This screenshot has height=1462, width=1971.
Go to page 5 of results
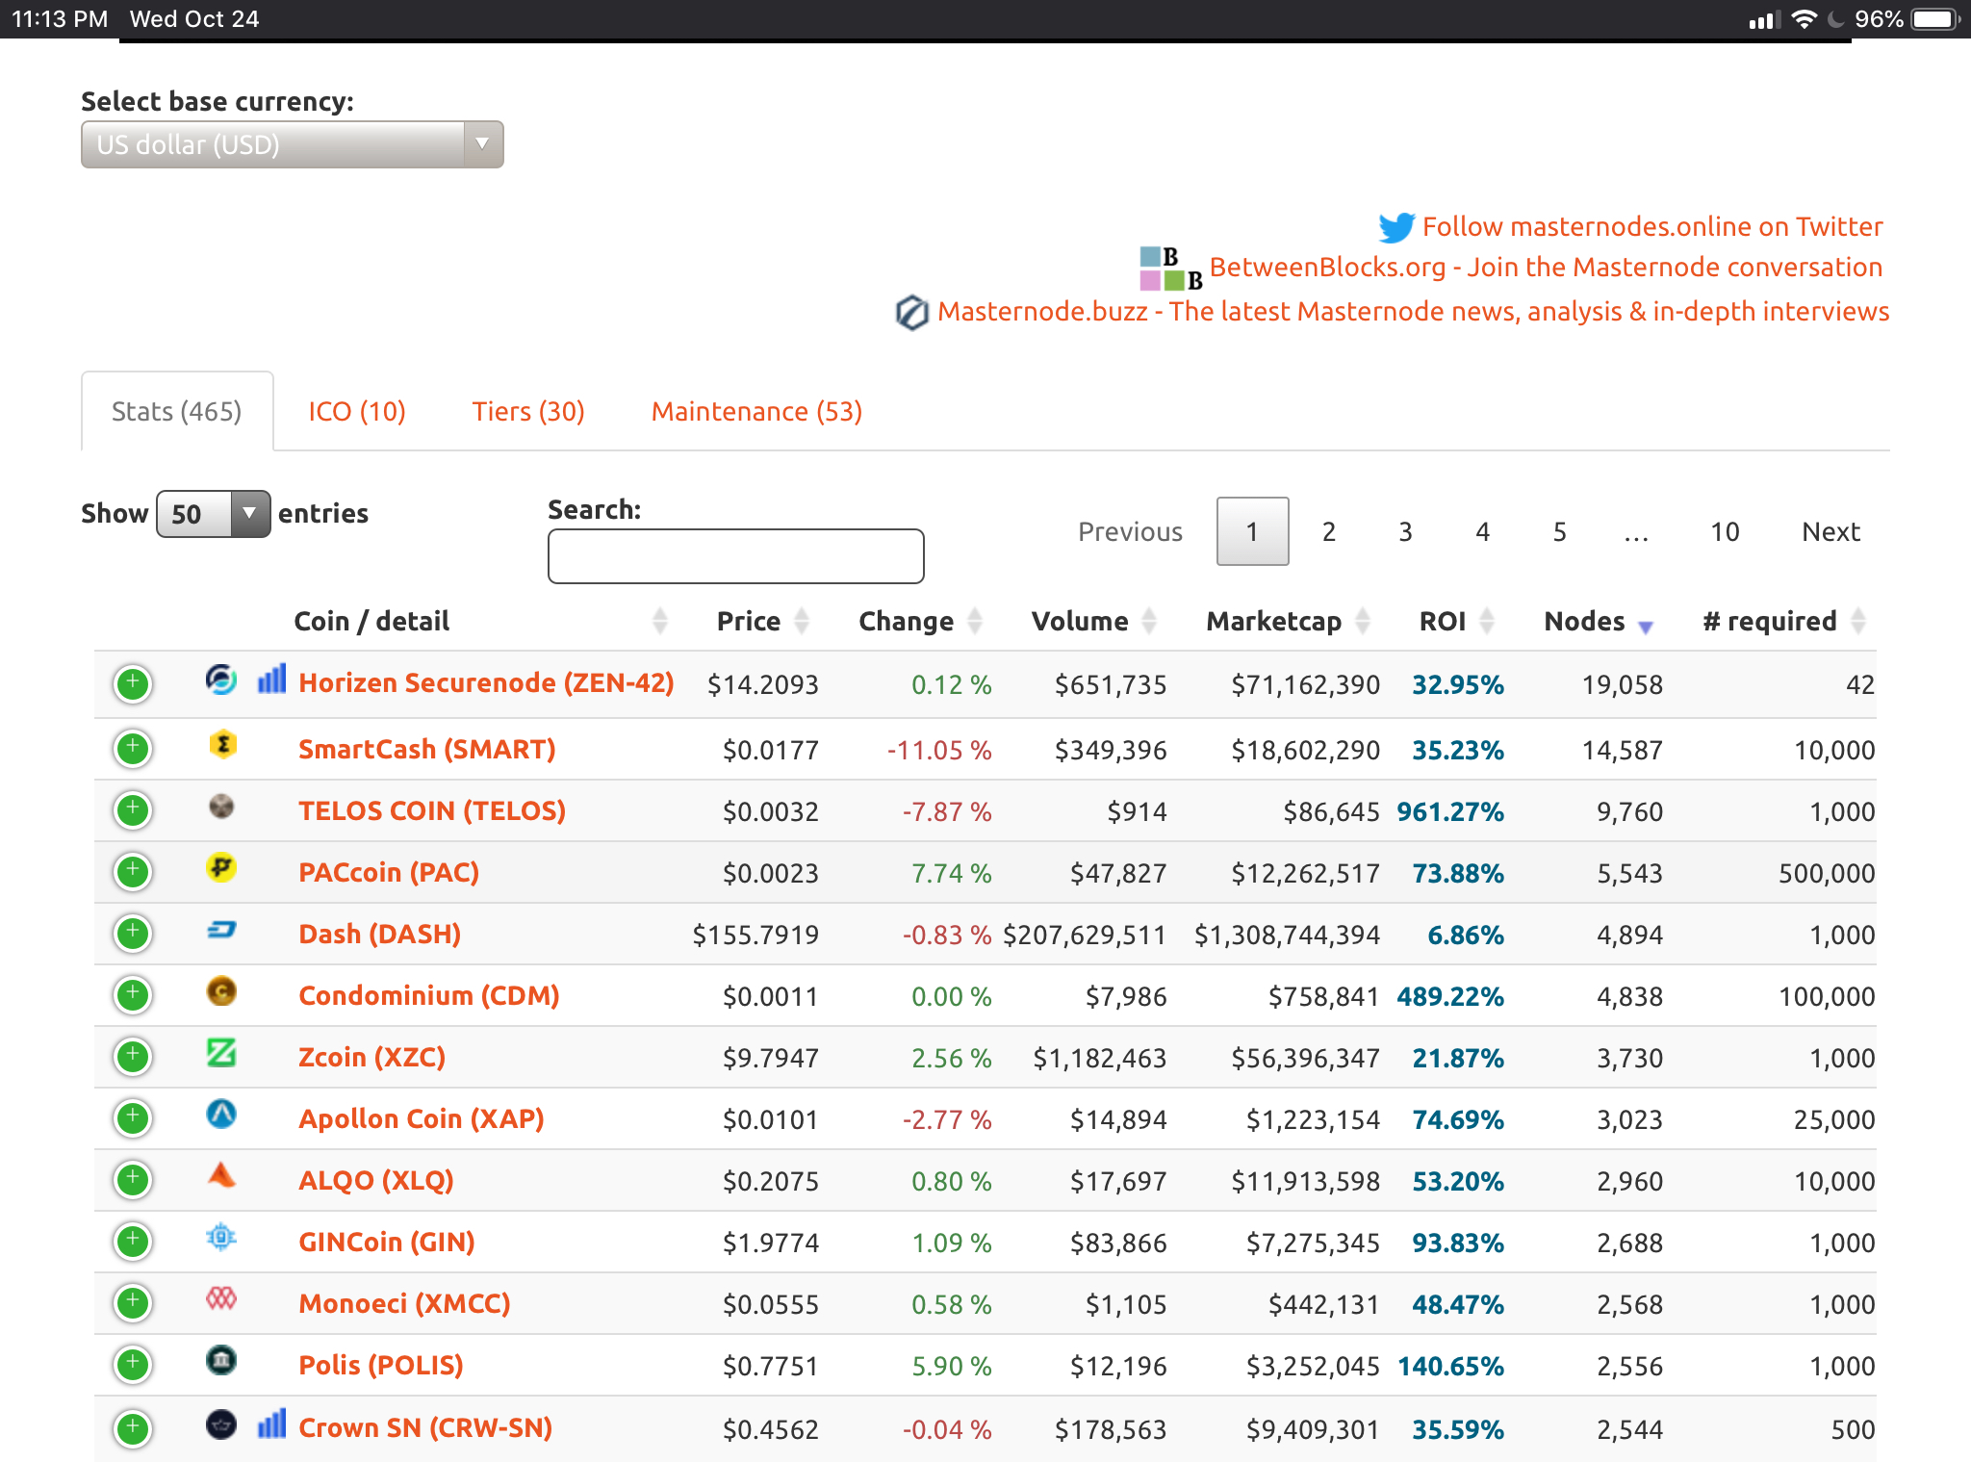(1560, 532)
